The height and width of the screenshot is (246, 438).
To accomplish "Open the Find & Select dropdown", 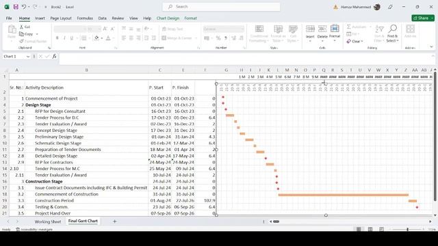I will pyautogui.click(x=397, y=41).
